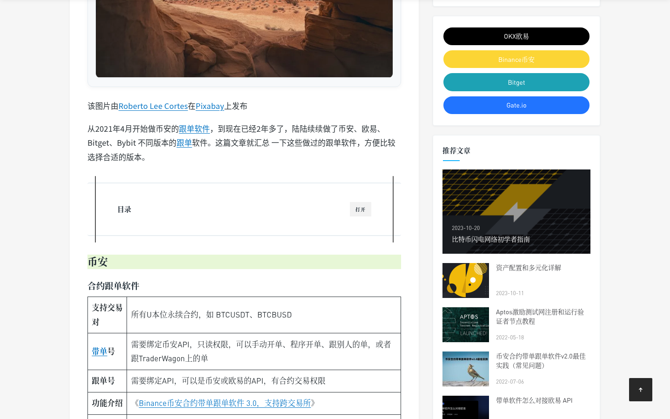
Task: Open the Binance币安 yellow button
Action: click(x=516, y=59)
